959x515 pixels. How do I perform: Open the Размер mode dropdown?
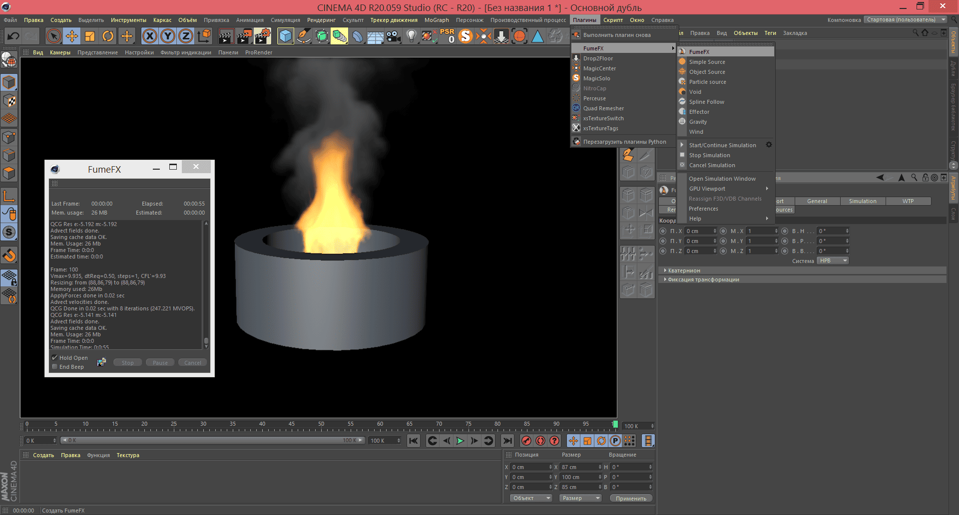(580, 498)
